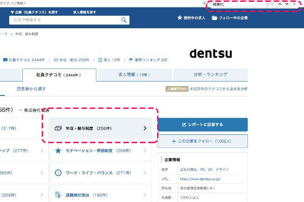Image resolution: width=304 pixels, height=202 pixels.
Task: Switch to 回答者から探す sub-tab
Action: point(31,89)
